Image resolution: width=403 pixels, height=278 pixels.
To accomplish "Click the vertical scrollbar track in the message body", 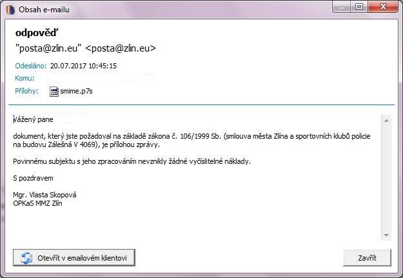I will [386, 177].
